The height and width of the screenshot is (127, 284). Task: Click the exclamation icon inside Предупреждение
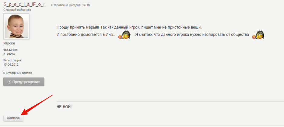pos(9,82)
